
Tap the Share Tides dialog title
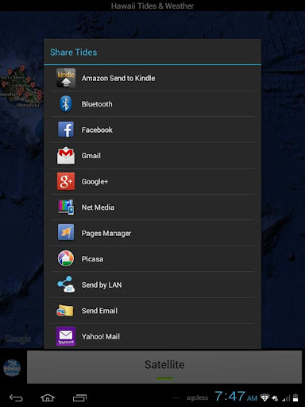pos(74,52)
